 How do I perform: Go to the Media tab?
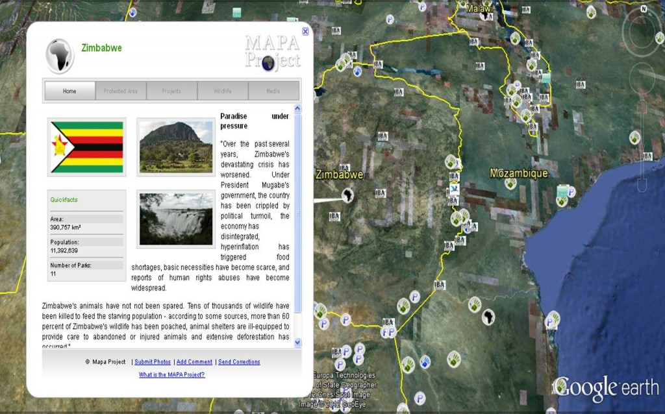[273, 91]
